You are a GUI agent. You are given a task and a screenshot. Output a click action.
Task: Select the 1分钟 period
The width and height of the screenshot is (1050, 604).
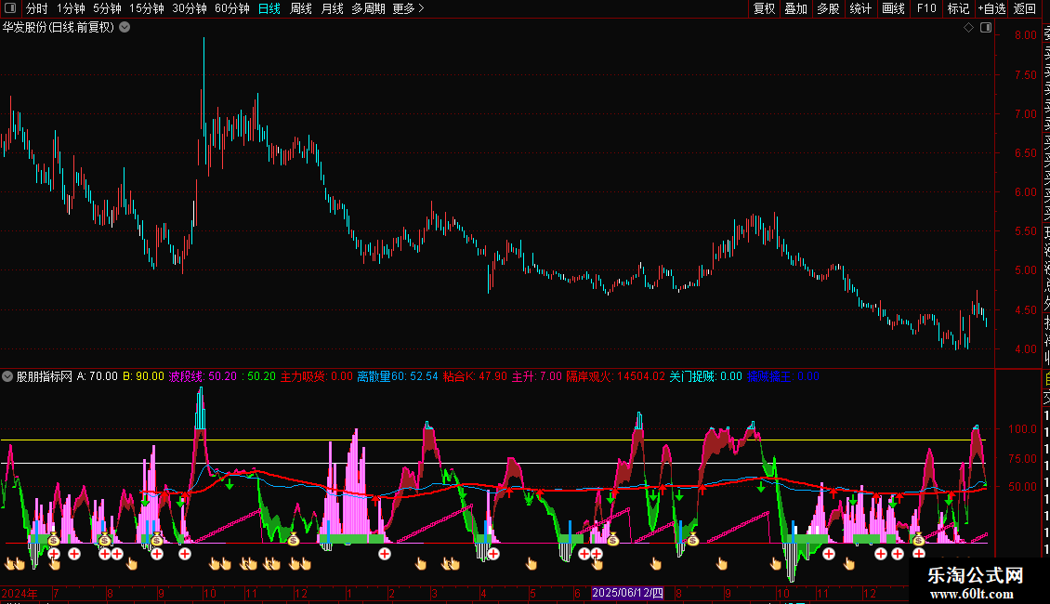click(71, 8)
